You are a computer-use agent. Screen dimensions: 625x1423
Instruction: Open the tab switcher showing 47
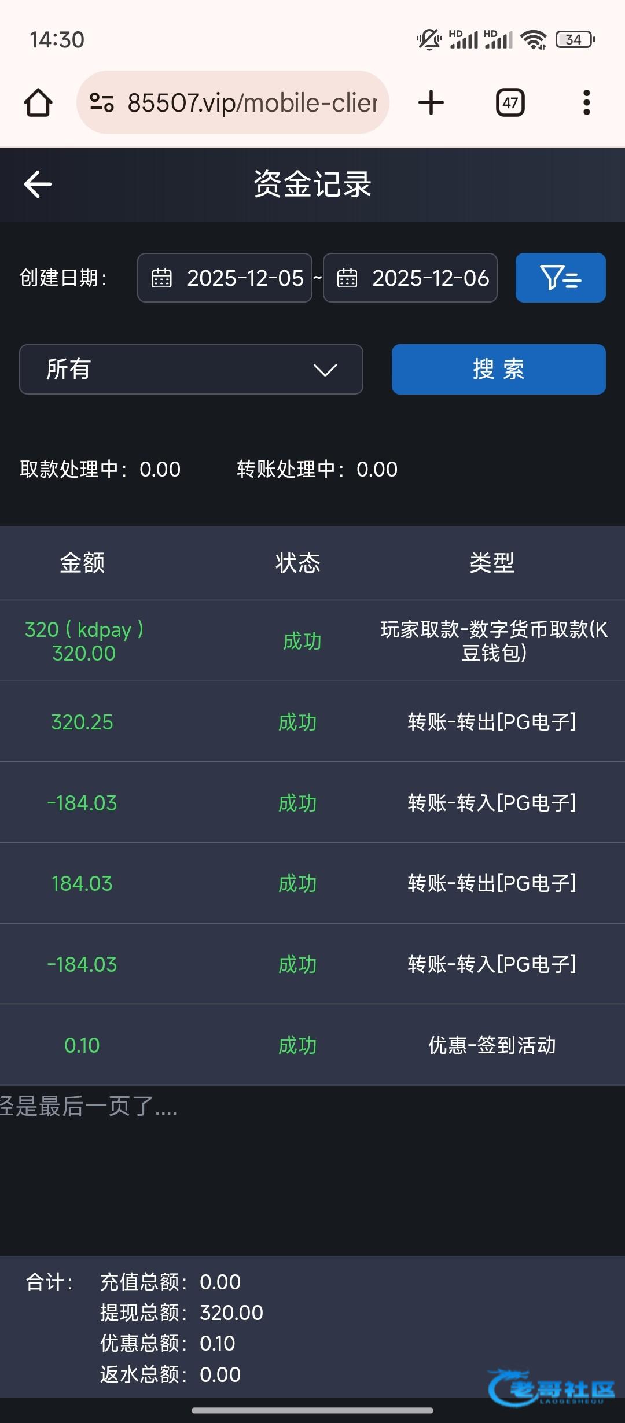510,103
